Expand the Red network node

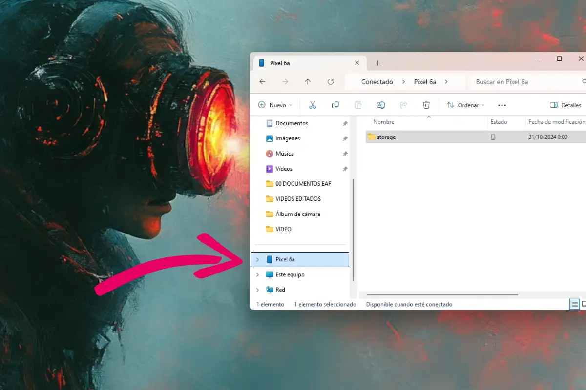tap(257, 290)
